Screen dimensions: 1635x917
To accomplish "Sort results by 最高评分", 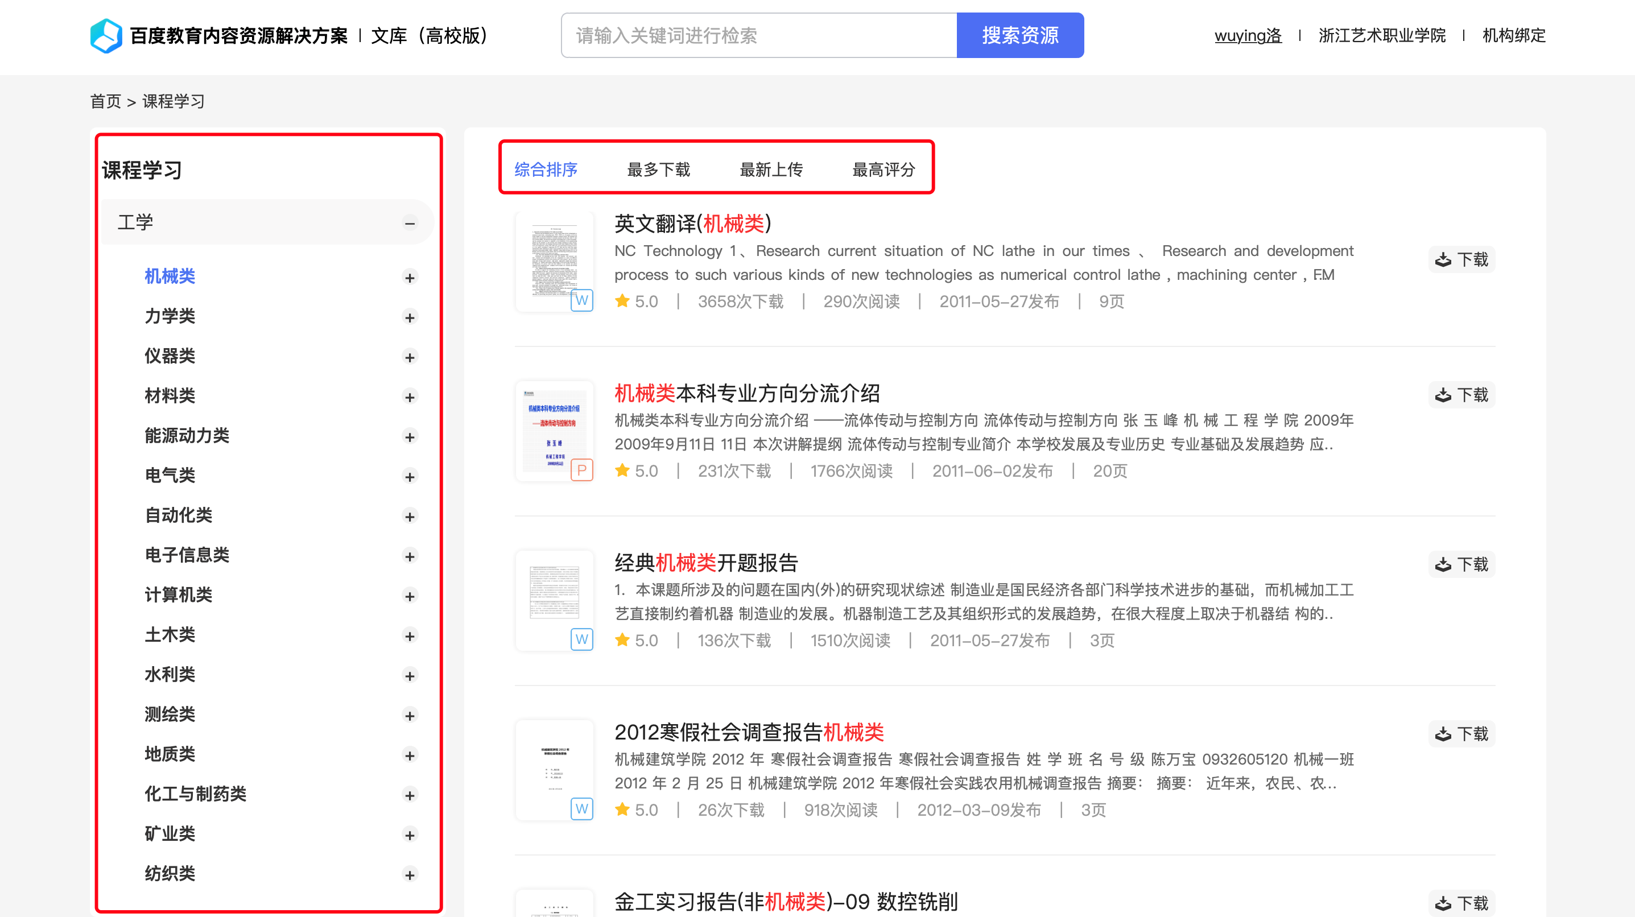I will coord(883,170).
